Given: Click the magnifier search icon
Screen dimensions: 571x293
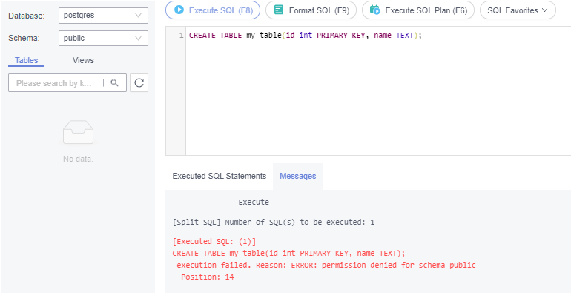Looking at the screenshot, I should [x=115, y=83].
